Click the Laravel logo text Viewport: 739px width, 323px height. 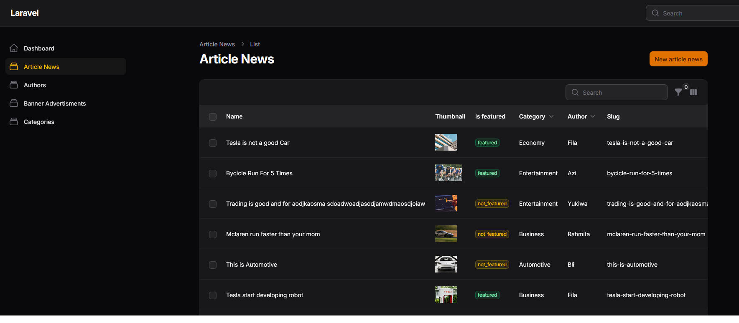point(25,13)
